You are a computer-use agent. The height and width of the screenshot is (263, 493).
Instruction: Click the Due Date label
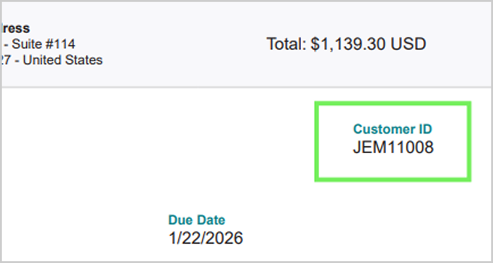pyautogui.click(x=197, y=220)
